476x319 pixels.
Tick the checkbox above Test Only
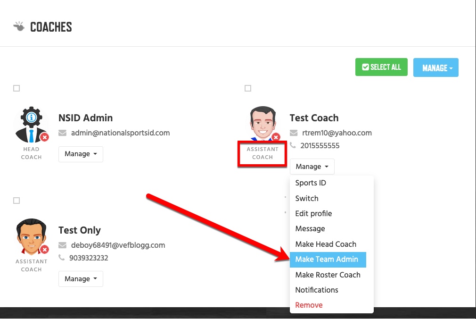coord(16,201)
